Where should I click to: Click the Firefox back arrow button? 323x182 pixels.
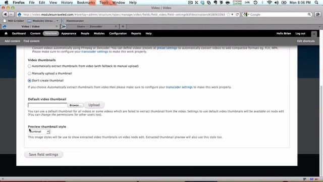coord(5,15)
